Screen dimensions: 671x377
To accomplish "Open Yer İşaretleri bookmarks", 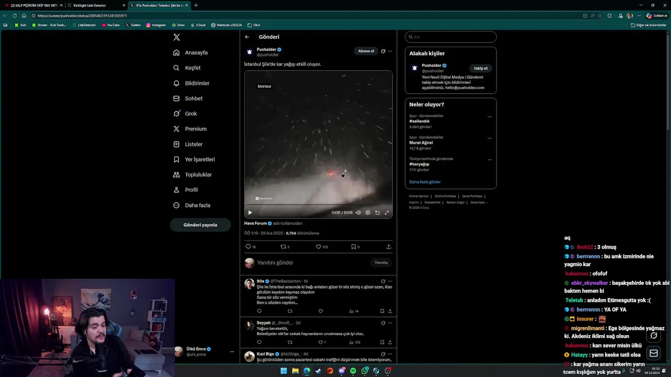I will pyautogui.click(x=194, y=159).
